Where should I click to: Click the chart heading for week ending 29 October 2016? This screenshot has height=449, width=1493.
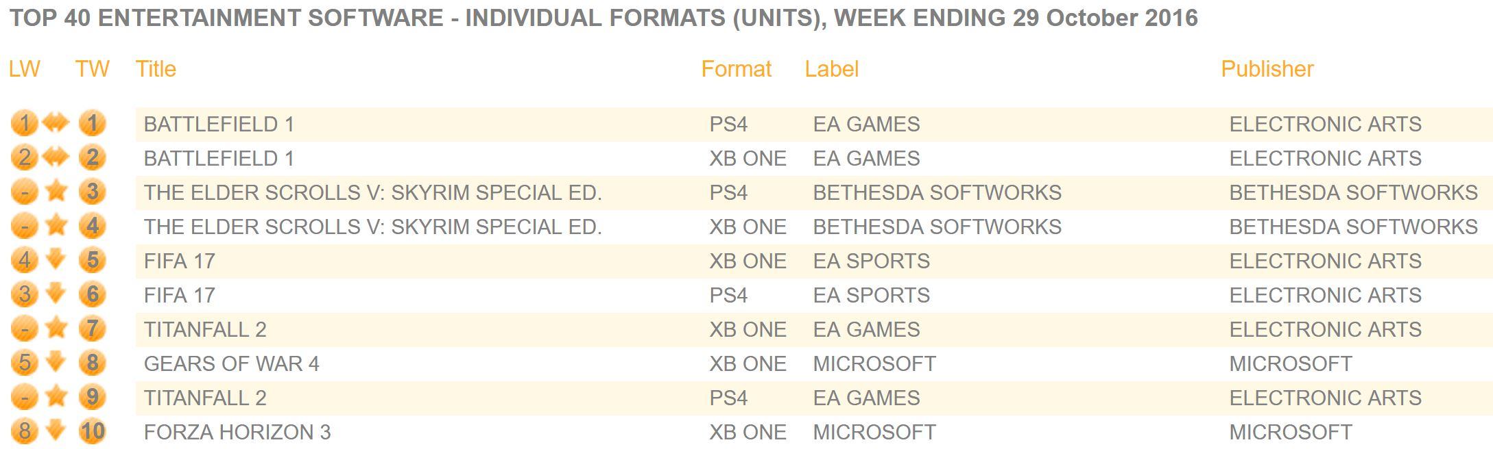604,18
